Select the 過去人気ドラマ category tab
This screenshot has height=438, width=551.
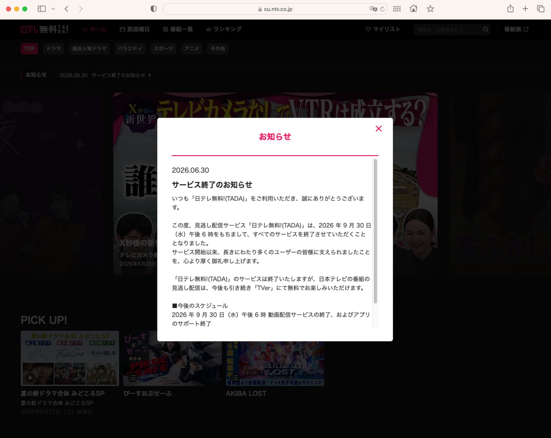point(89,49)
